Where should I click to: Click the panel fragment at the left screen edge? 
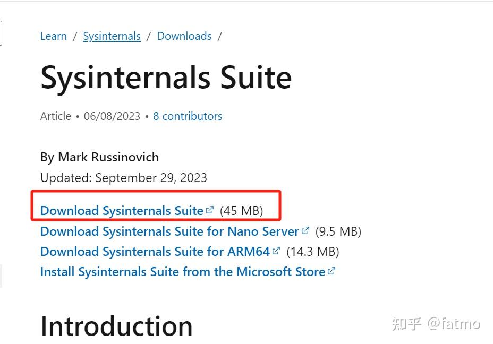pyautogui.click(x=2, y=32)
